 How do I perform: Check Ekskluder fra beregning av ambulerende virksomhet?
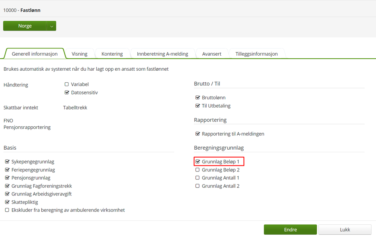click(x=7, y=210)
